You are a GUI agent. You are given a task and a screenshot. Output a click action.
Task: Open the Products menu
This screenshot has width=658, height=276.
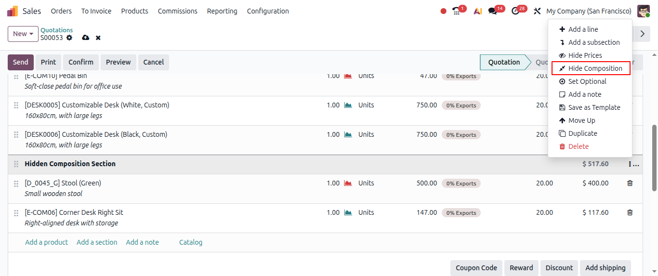[x=134, y=11]
